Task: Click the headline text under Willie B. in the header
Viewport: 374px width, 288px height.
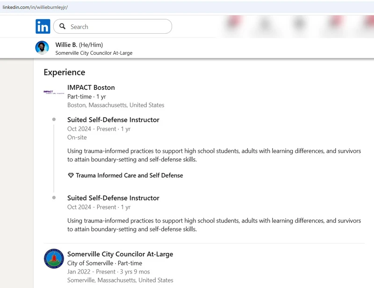Action: coord(93,53)
